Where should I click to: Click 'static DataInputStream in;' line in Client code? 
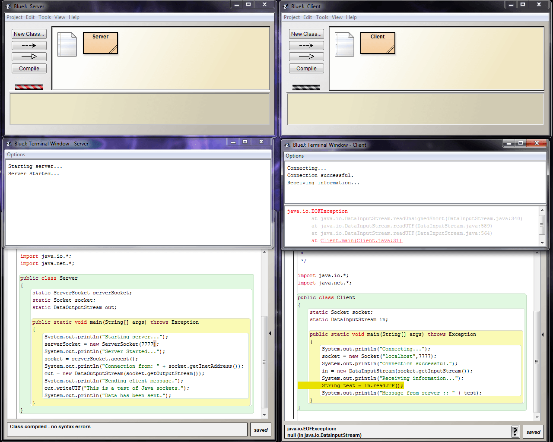(349, 319)
